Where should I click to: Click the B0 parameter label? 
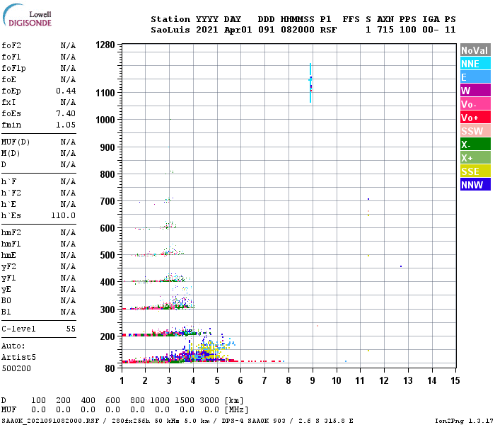[x=6, y=301]
